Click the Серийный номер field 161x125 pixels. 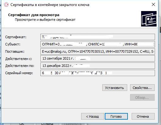(98, 73)
